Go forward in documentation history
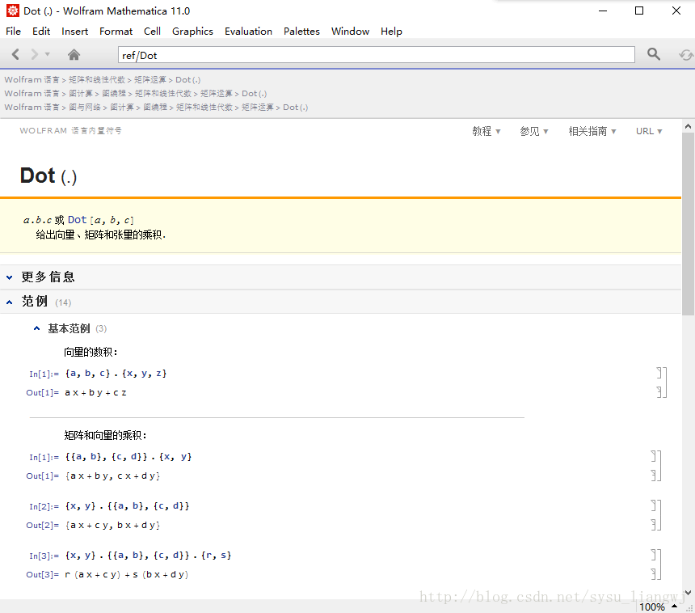Image resolution: width=695 pixels, height=613 pixels. pyautogui.click(x=34, y=54)
